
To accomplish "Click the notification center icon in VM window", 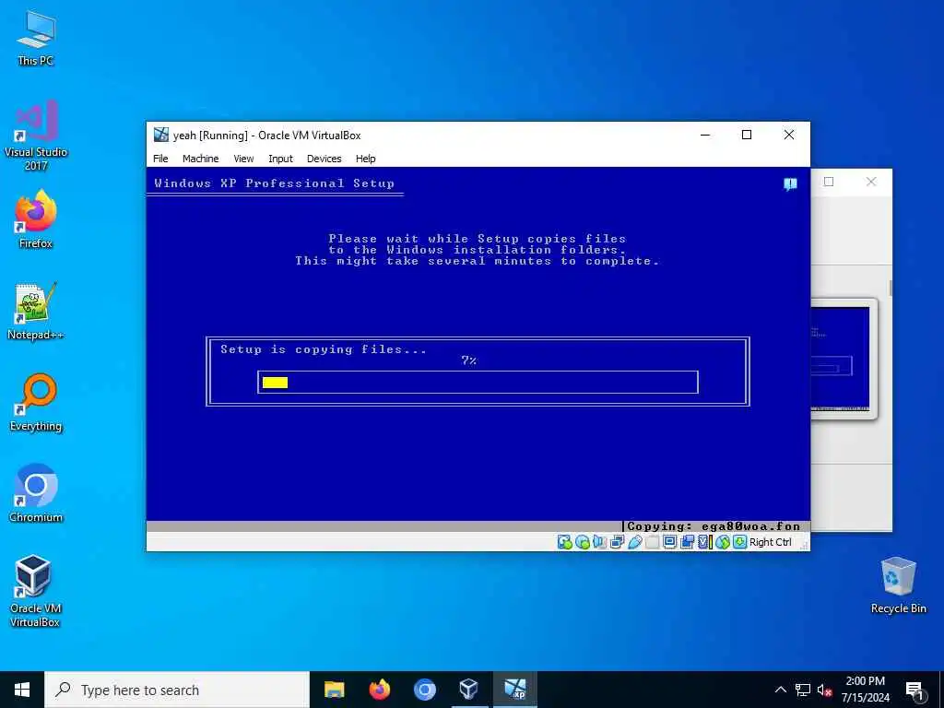I will coord(790,184).
